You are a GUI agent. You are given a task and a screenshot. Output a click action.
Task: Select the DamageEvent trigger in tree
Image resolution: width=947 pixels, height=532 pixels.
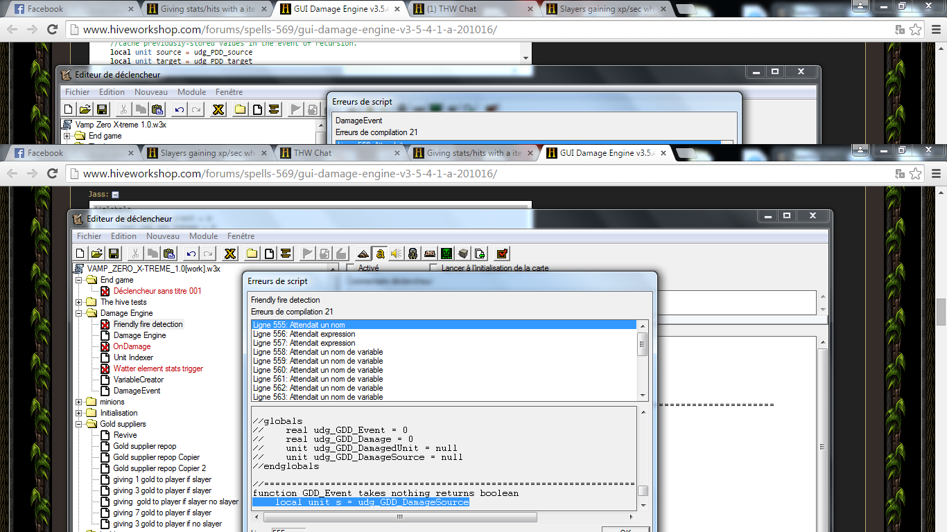(137, 391)
